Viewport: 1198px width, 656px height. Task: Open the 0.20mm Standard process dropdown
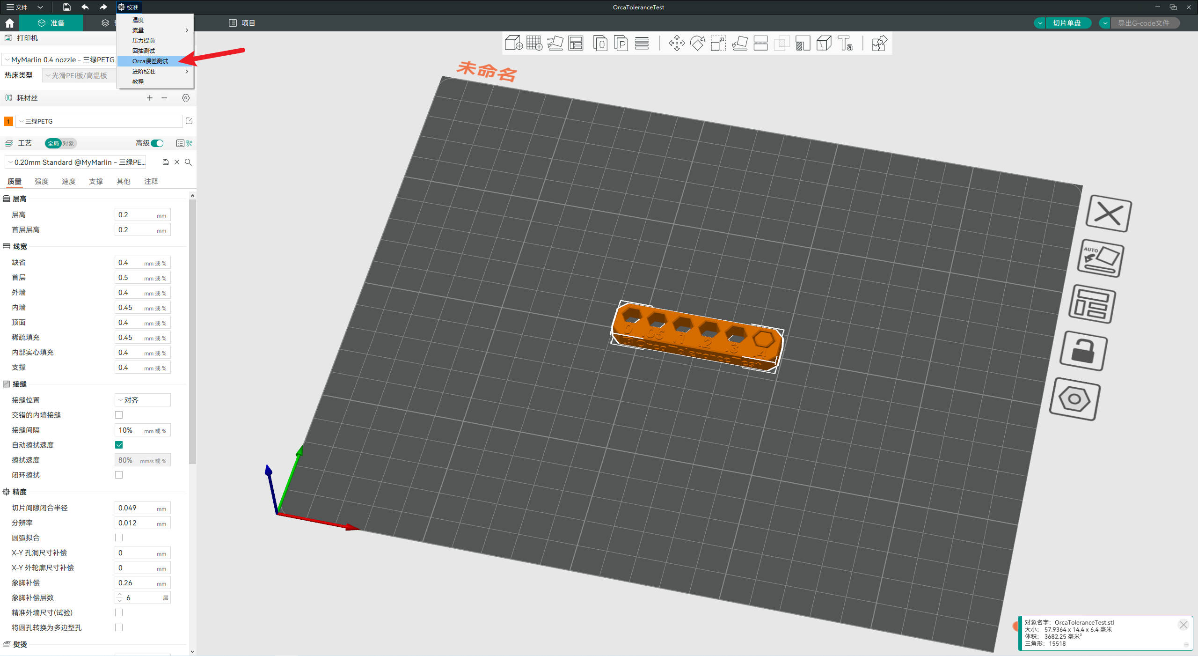point(76,162)
